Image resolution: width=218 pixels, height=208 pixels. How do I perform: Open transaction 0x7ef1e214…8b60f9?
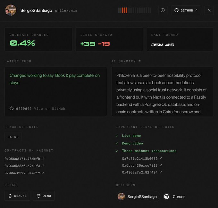pyautogui.click(x=140, y=159)
